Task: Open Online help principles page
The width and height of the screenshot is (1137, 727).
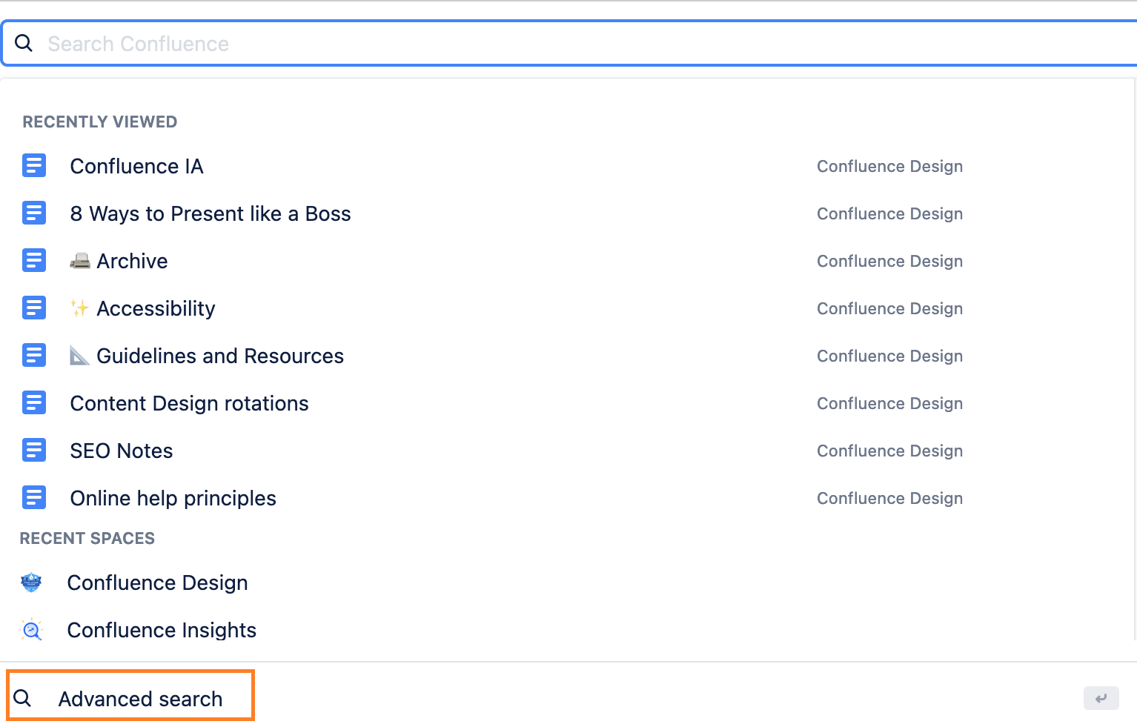Action: click(x=173, y=498)
